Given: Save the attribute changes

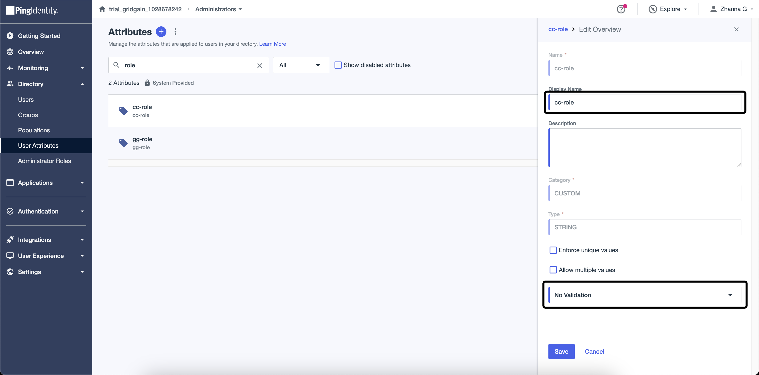Looking at the screenshot, I should 561,351.
